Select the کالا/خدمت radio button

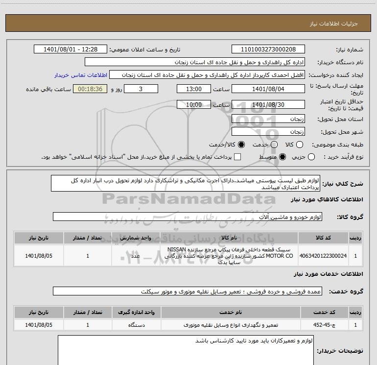click(x=241, y=145)
